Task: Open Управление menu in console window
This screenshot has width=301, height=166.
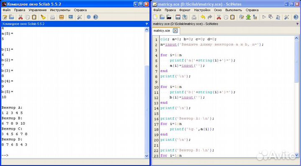Action: [x=38, y=10]
